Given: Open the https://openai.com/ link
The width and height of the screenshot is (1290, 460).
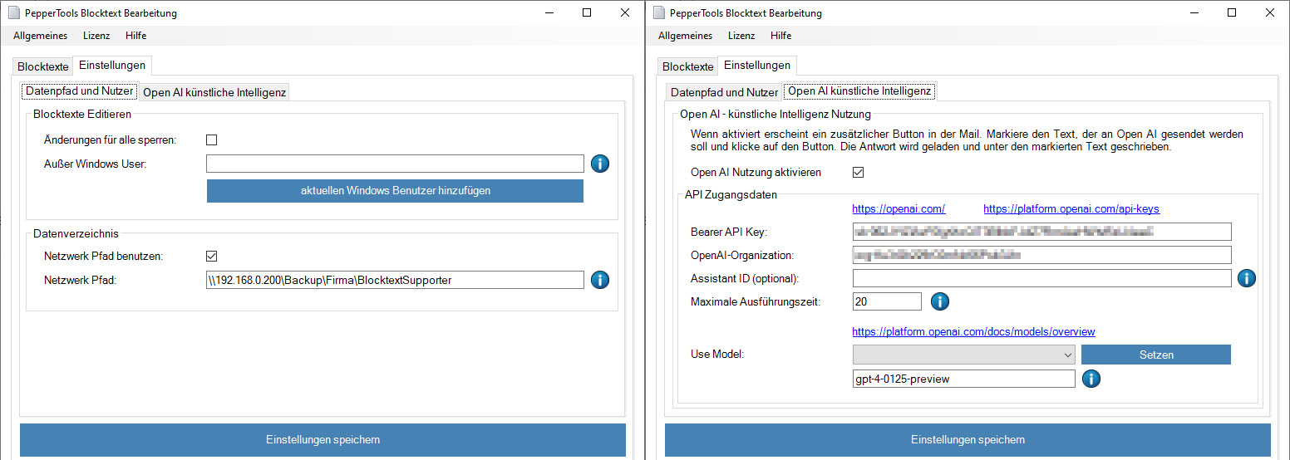Looking at the screenshot, I should pos(899,209).
